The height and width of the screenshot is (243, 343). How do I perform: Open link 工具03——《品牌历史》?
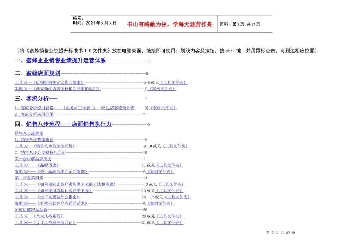point(38,165)
